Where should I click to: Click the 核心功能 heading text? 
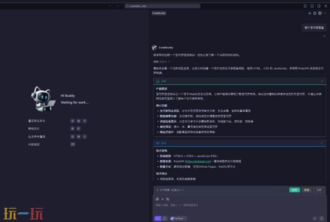pyautogui.click(x=162, y=106)
